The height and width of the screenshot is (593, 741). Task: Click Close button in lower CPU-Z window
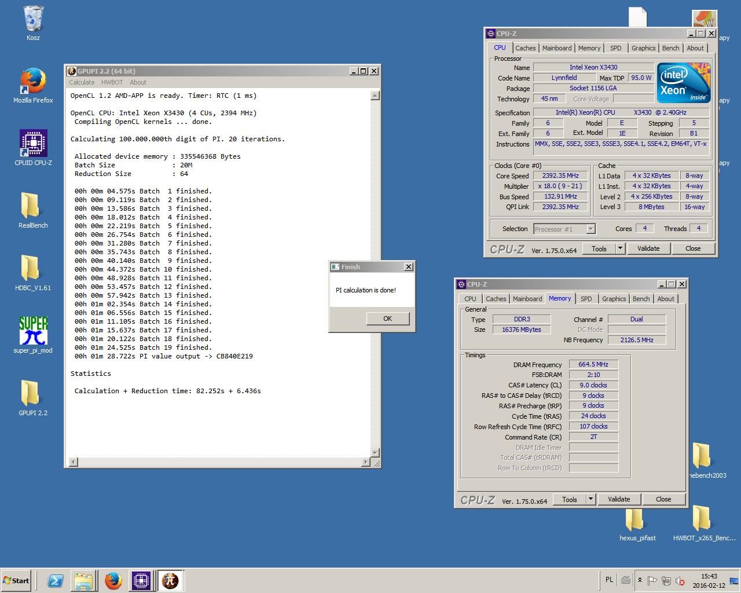click(663, 499)
